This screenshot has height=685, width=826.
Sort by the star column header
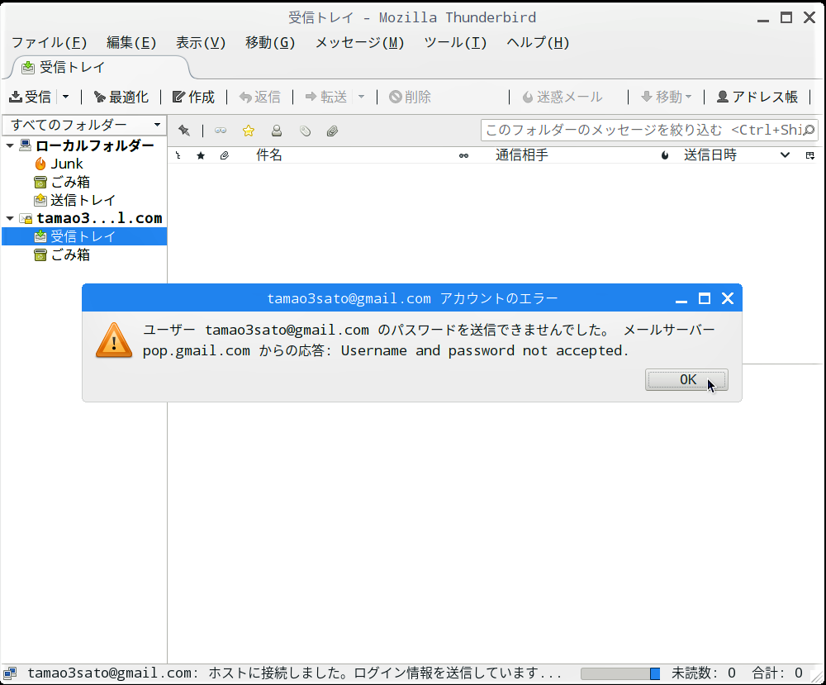pyautogui.click(x=201, y=155)
